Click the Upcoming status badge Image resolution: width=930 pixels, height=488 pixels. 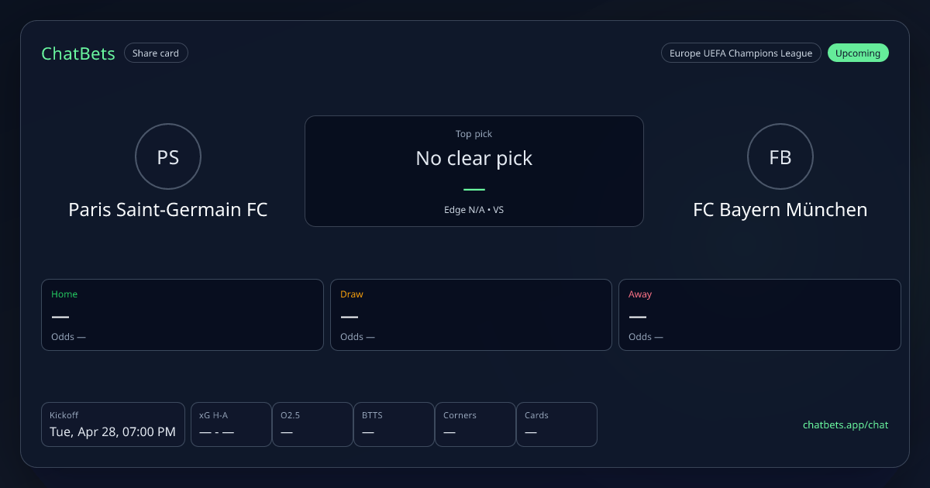tap(858, 53)
